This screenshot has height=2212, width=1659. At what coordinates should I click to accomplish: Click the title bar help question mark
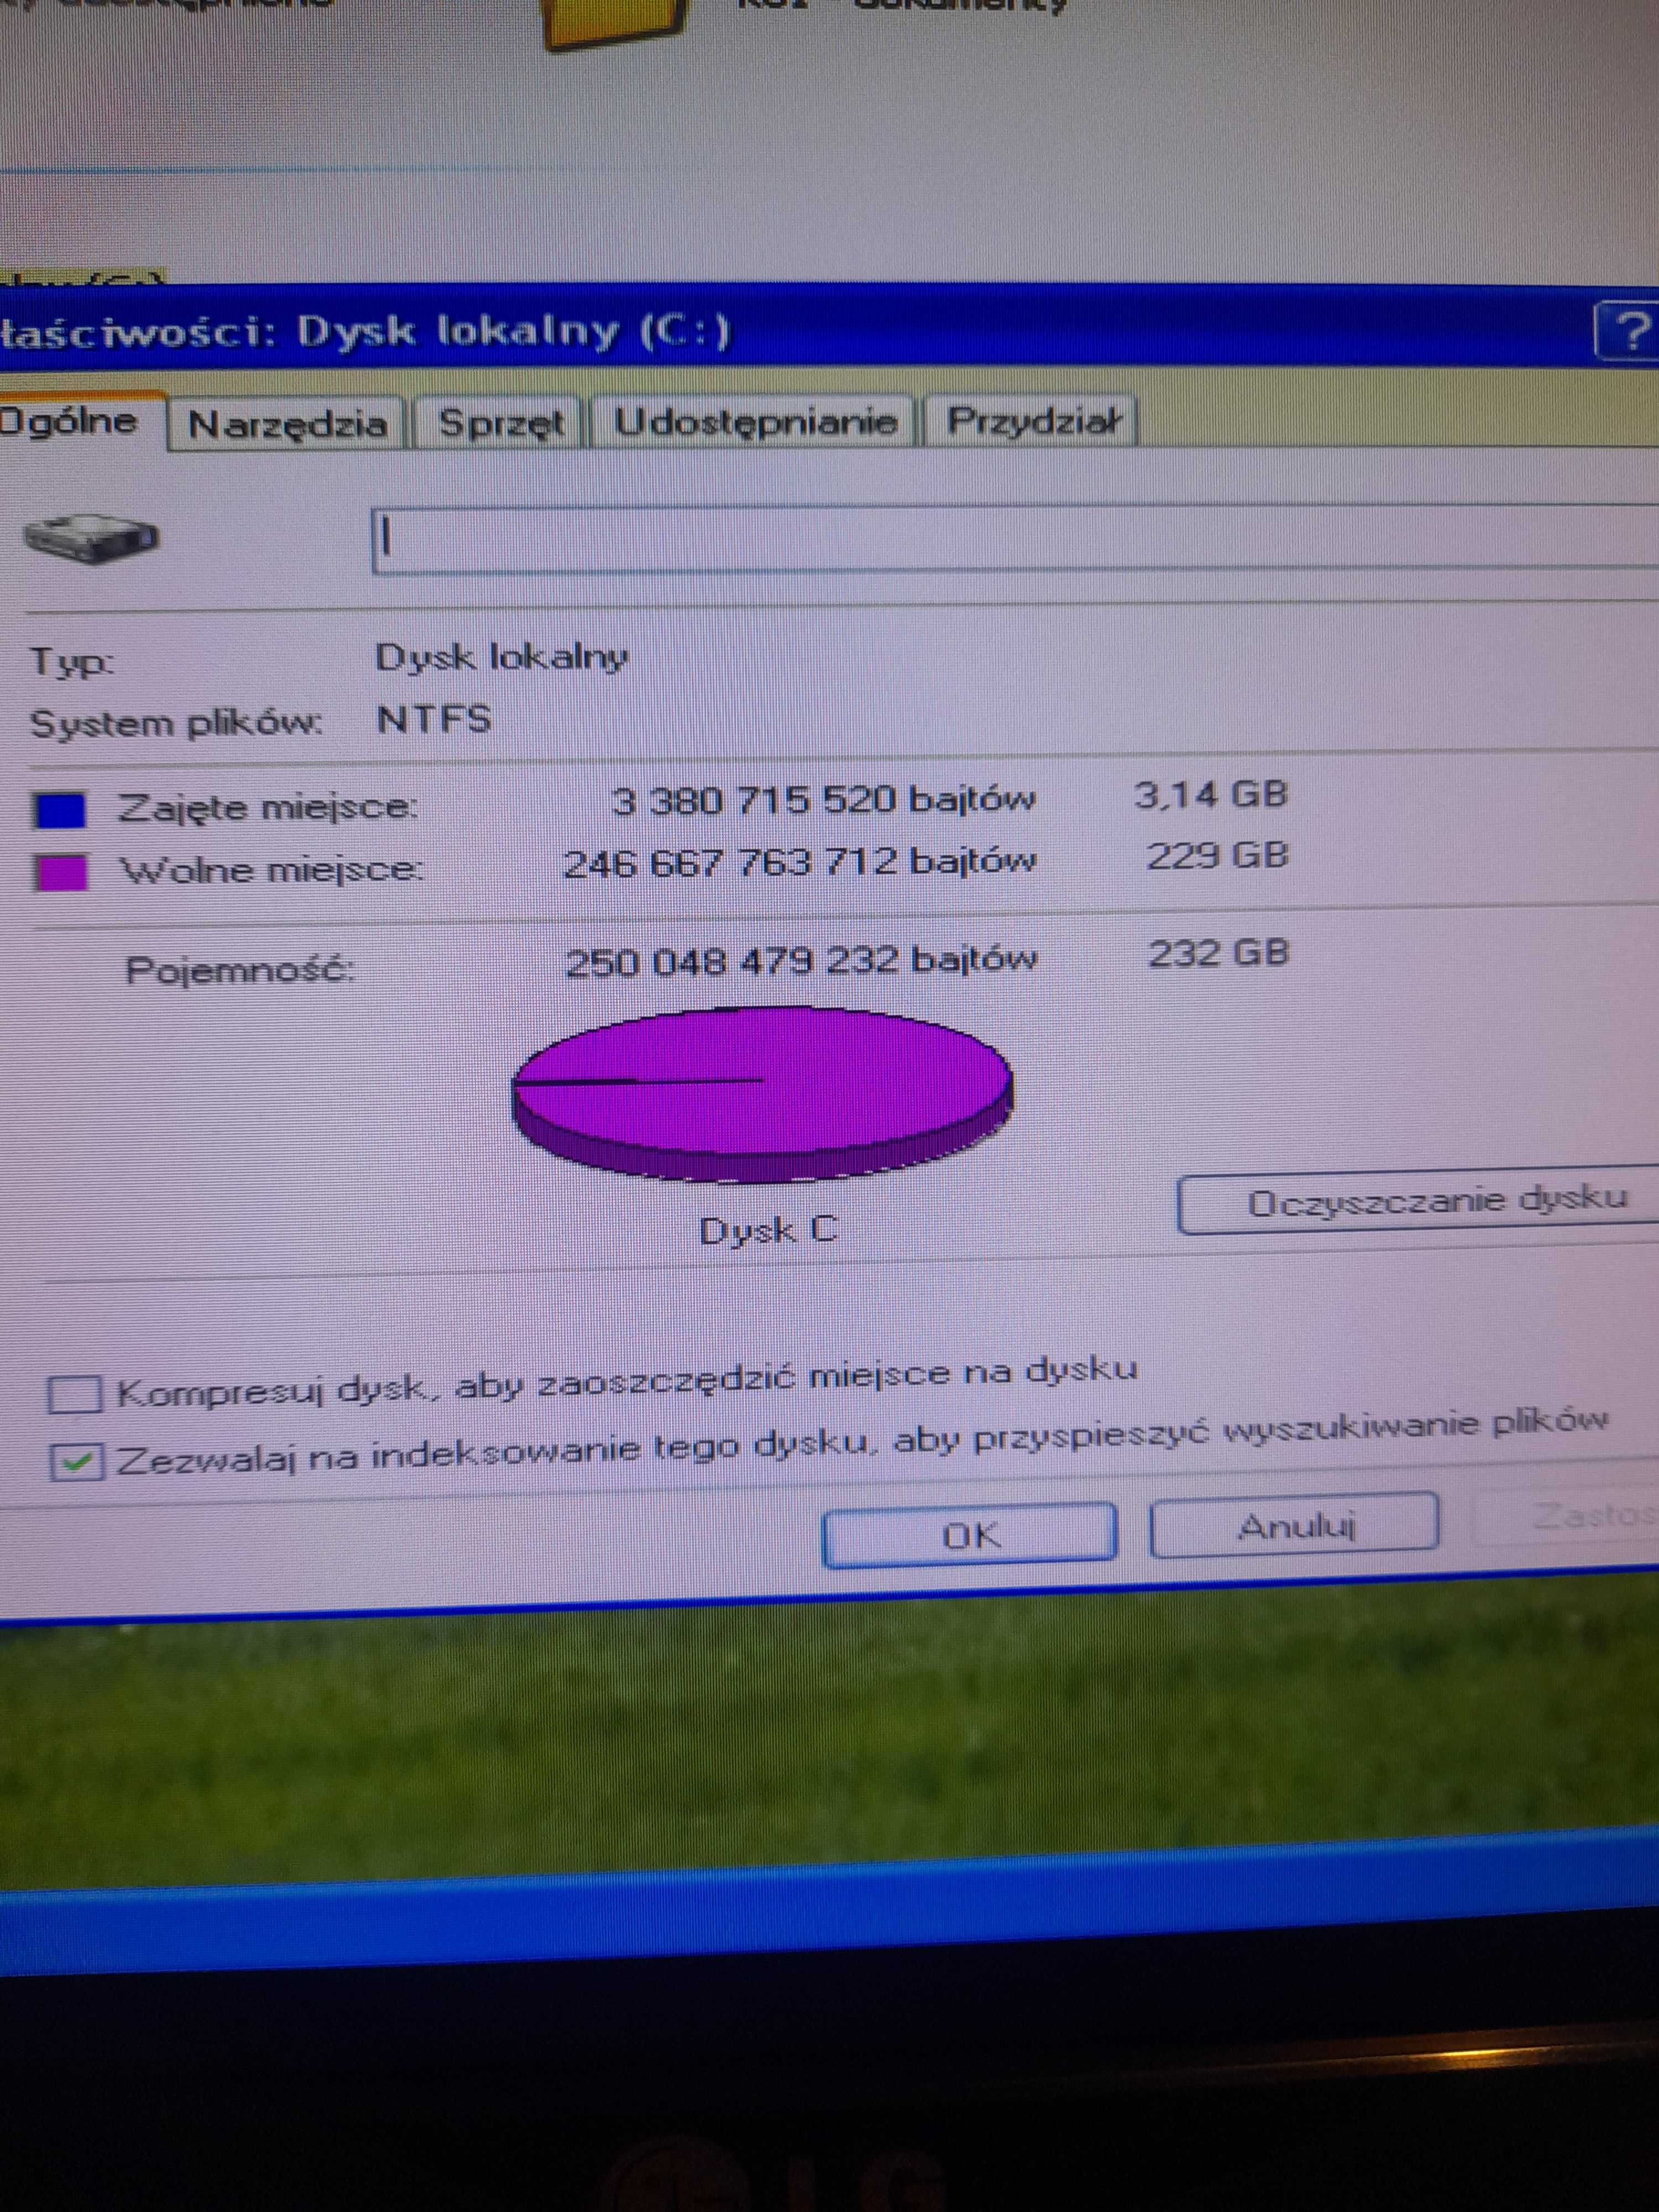(1627, 330)
